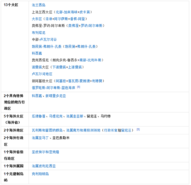Screen dimensions: 191x185
Task: Open the 勃艮第-弗朗什-孔泰 region link
Action: click(x=47, y=46)
